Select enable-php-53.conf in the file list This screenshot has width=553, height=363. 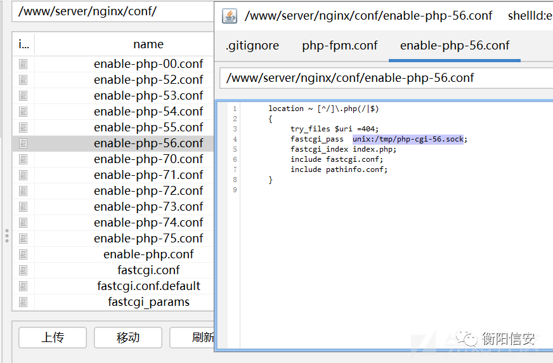pos(148,96)
